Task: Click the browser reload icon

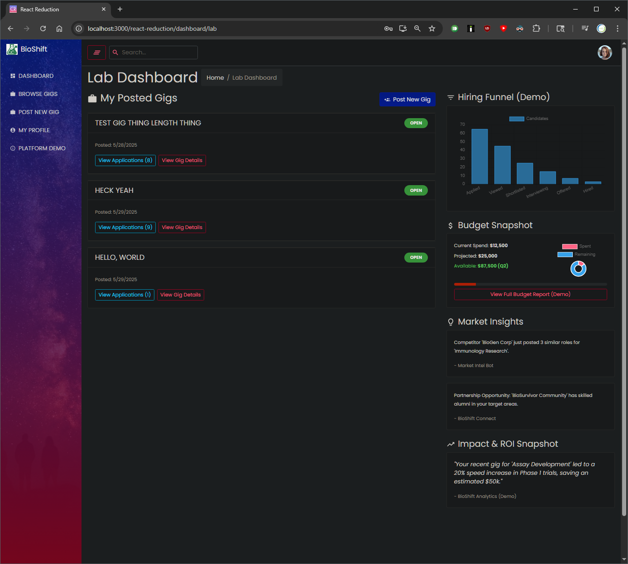Action: coord(43,29)
